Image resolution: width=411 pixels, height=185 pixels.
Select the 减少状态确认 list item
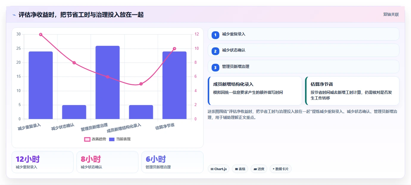pos(303,50)
